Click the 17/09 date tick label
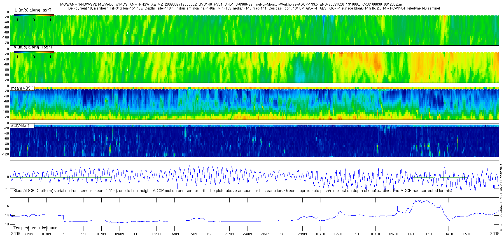The width and height of the screenshot is (504, 238). (x=193, y=234)
